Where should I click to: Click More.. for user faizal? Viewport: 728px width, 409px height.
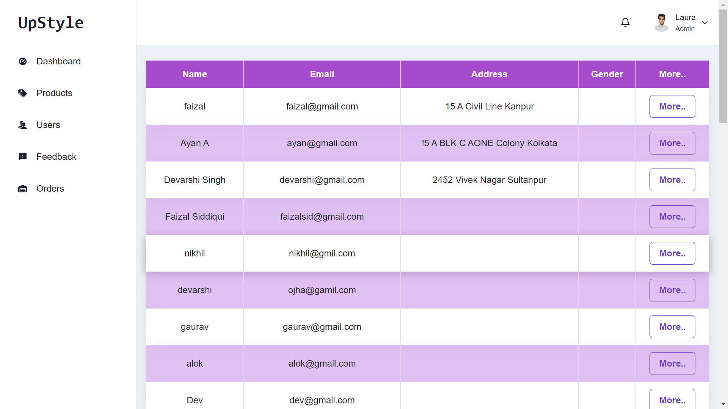(x=672, y=106)
